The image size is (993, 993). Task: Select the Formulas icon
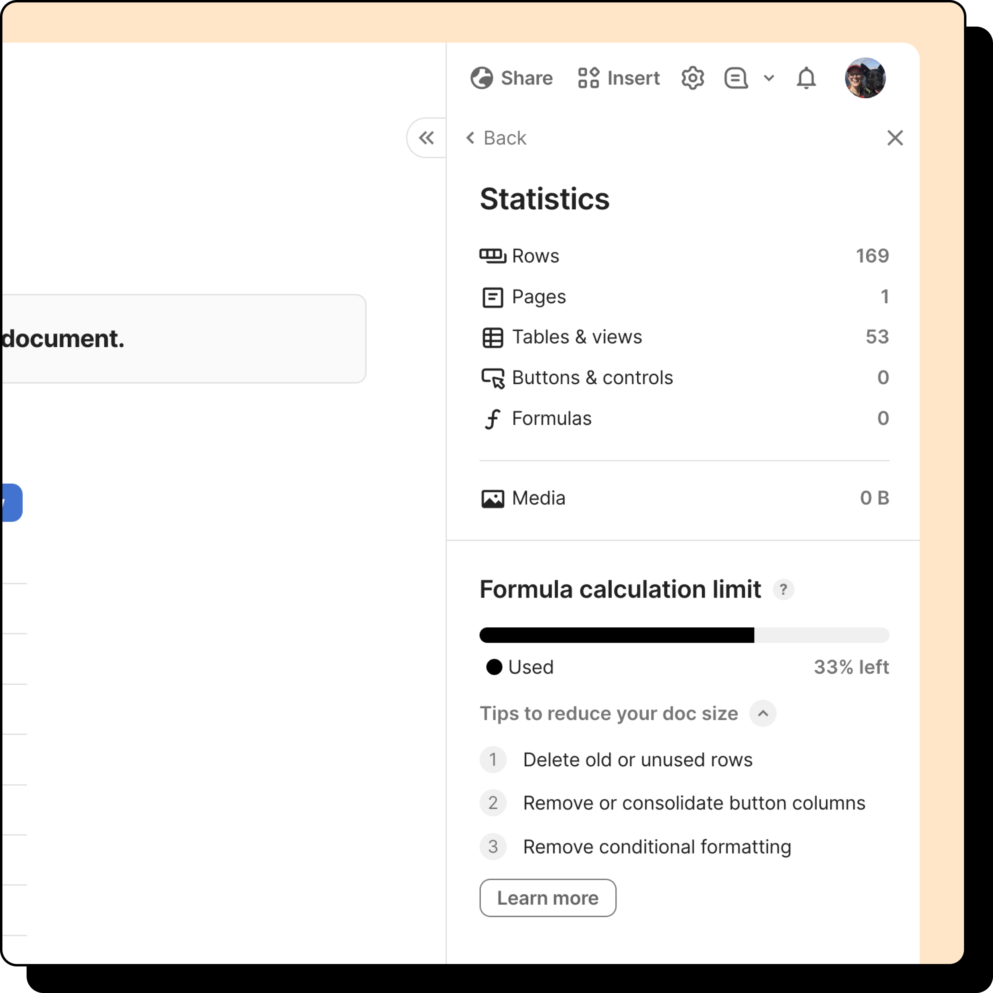[492, 418]
